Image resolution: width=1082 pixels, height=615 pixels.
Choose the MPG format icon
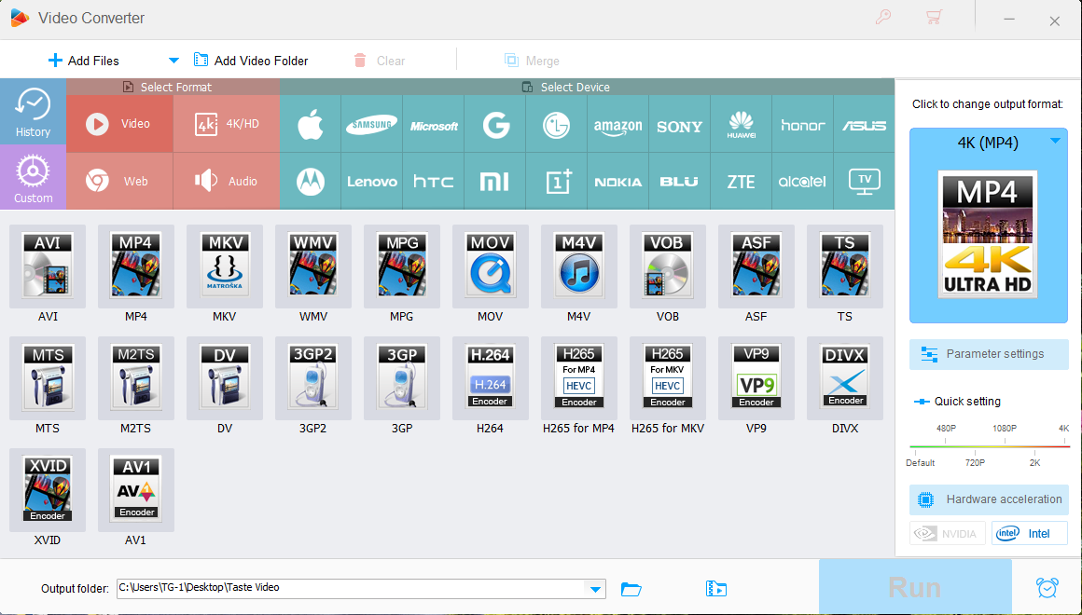pyautogui.click(x=402, y=266)
